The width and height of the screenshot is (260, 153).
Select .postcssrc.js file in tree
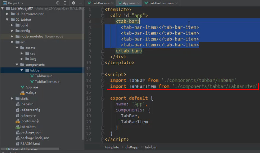coord(30,121)
